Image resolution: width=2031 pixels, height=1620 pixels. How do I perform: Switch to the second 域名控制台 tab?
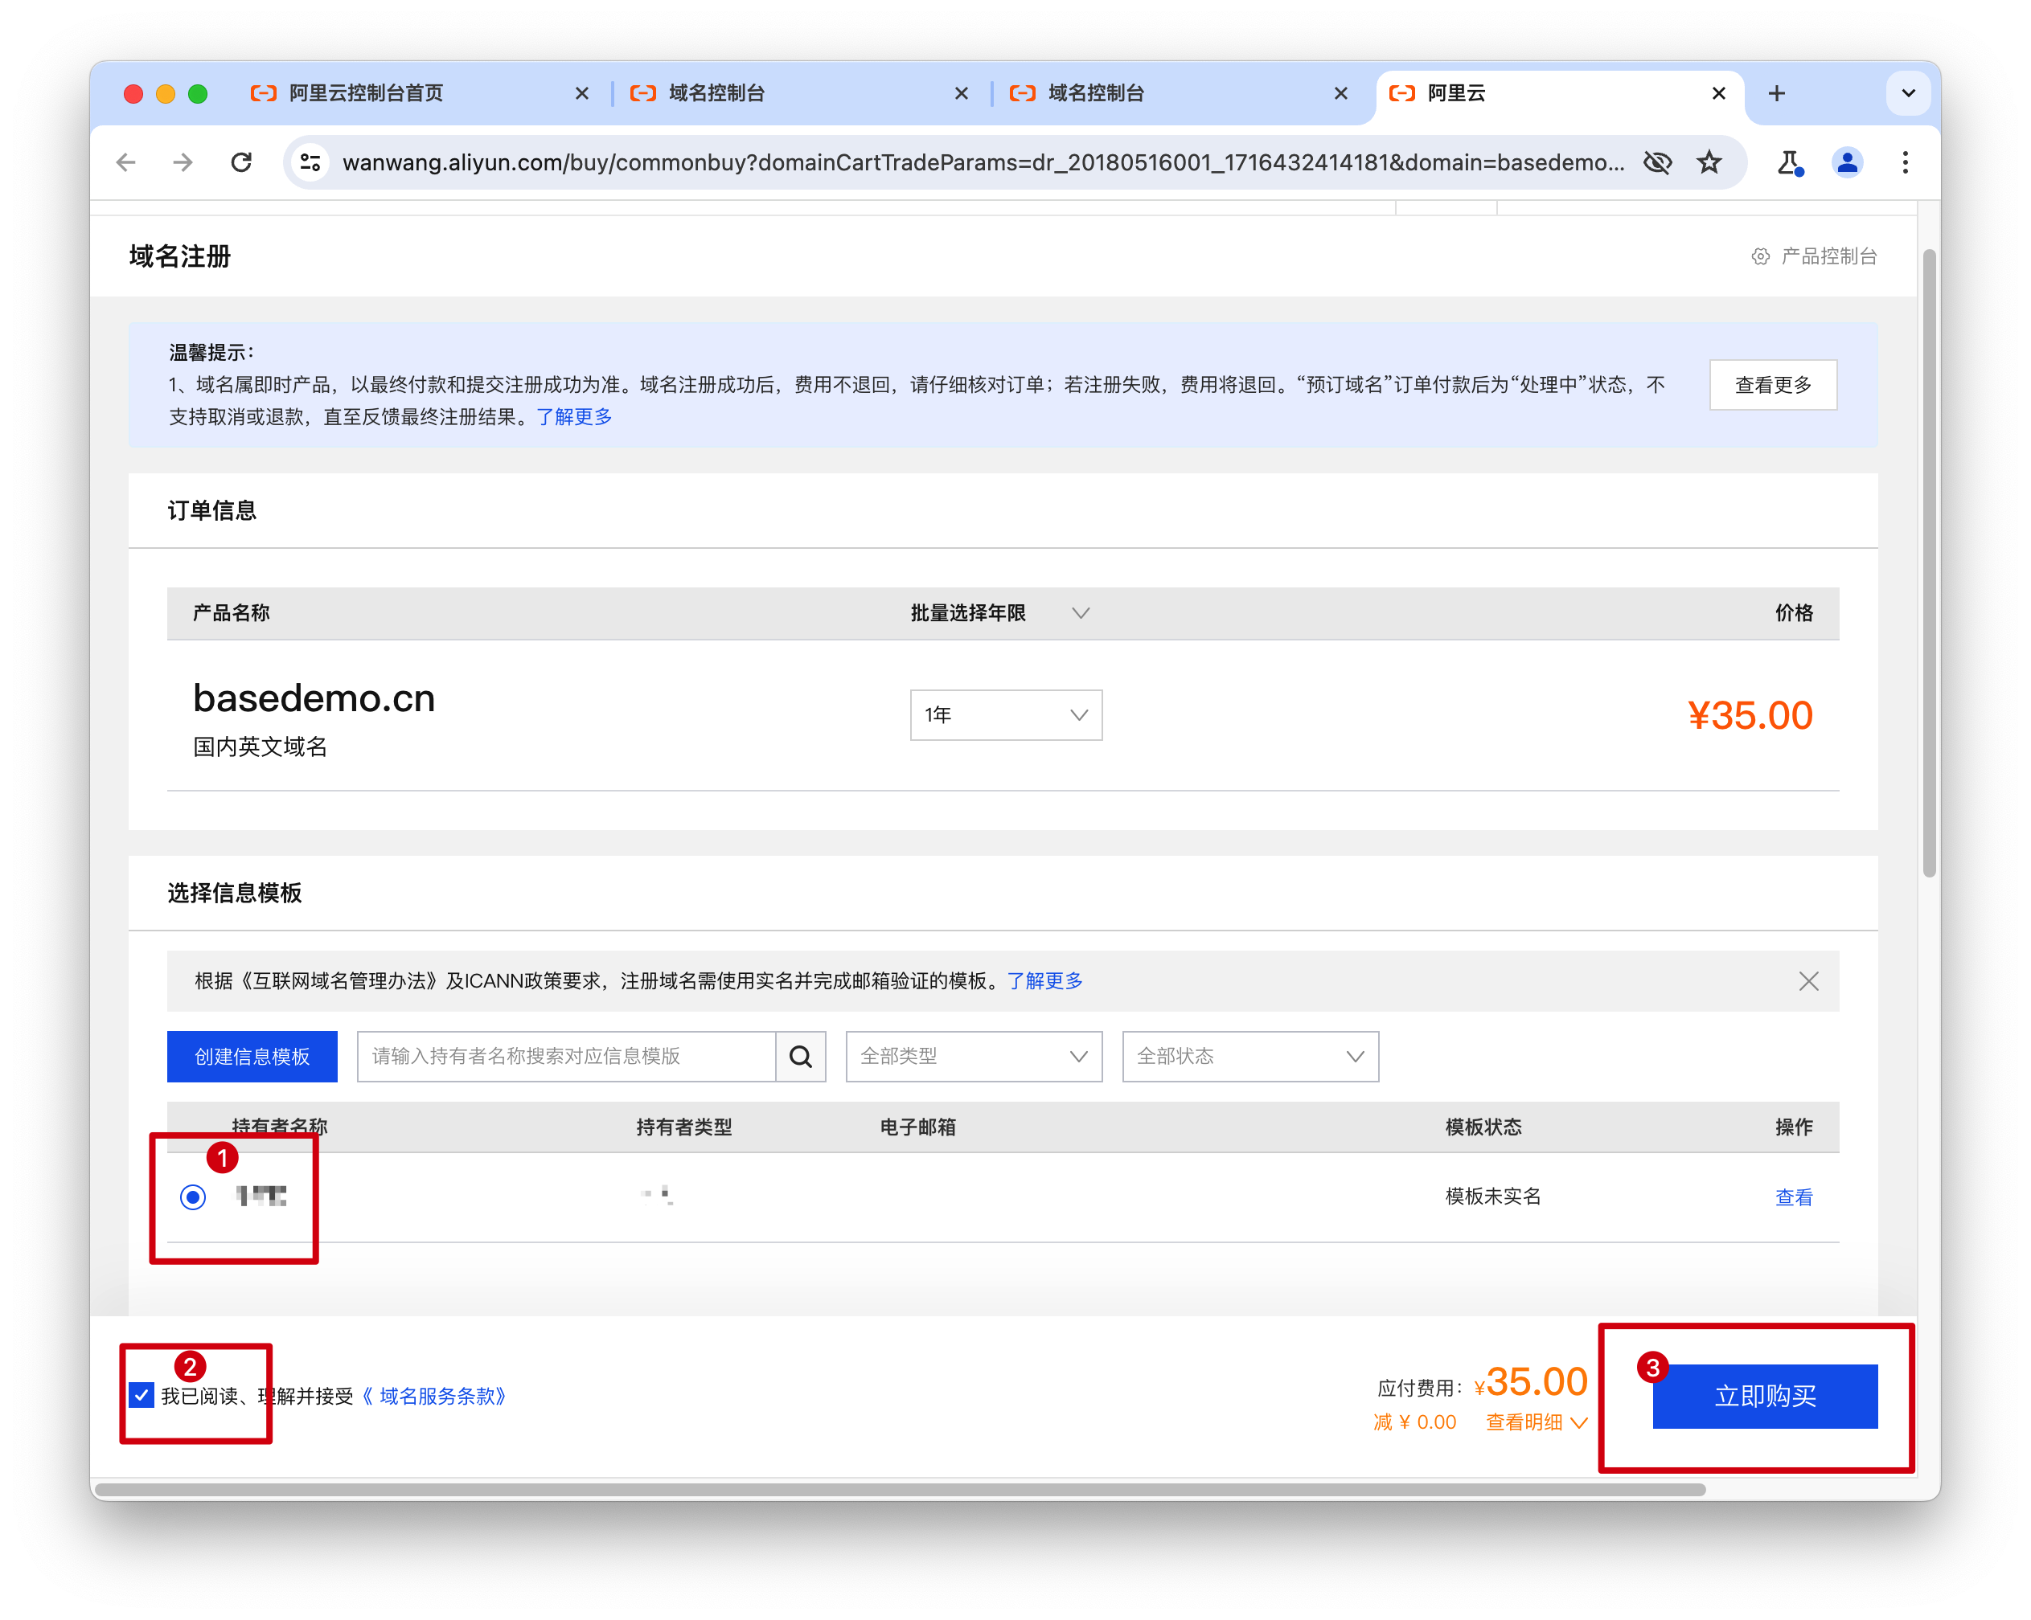[1097, 93]
